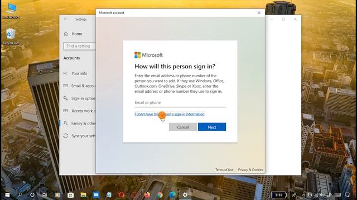Open the Action Center notifications icon
This screenshot has height=200, width=357.
(x=347, y=195)
